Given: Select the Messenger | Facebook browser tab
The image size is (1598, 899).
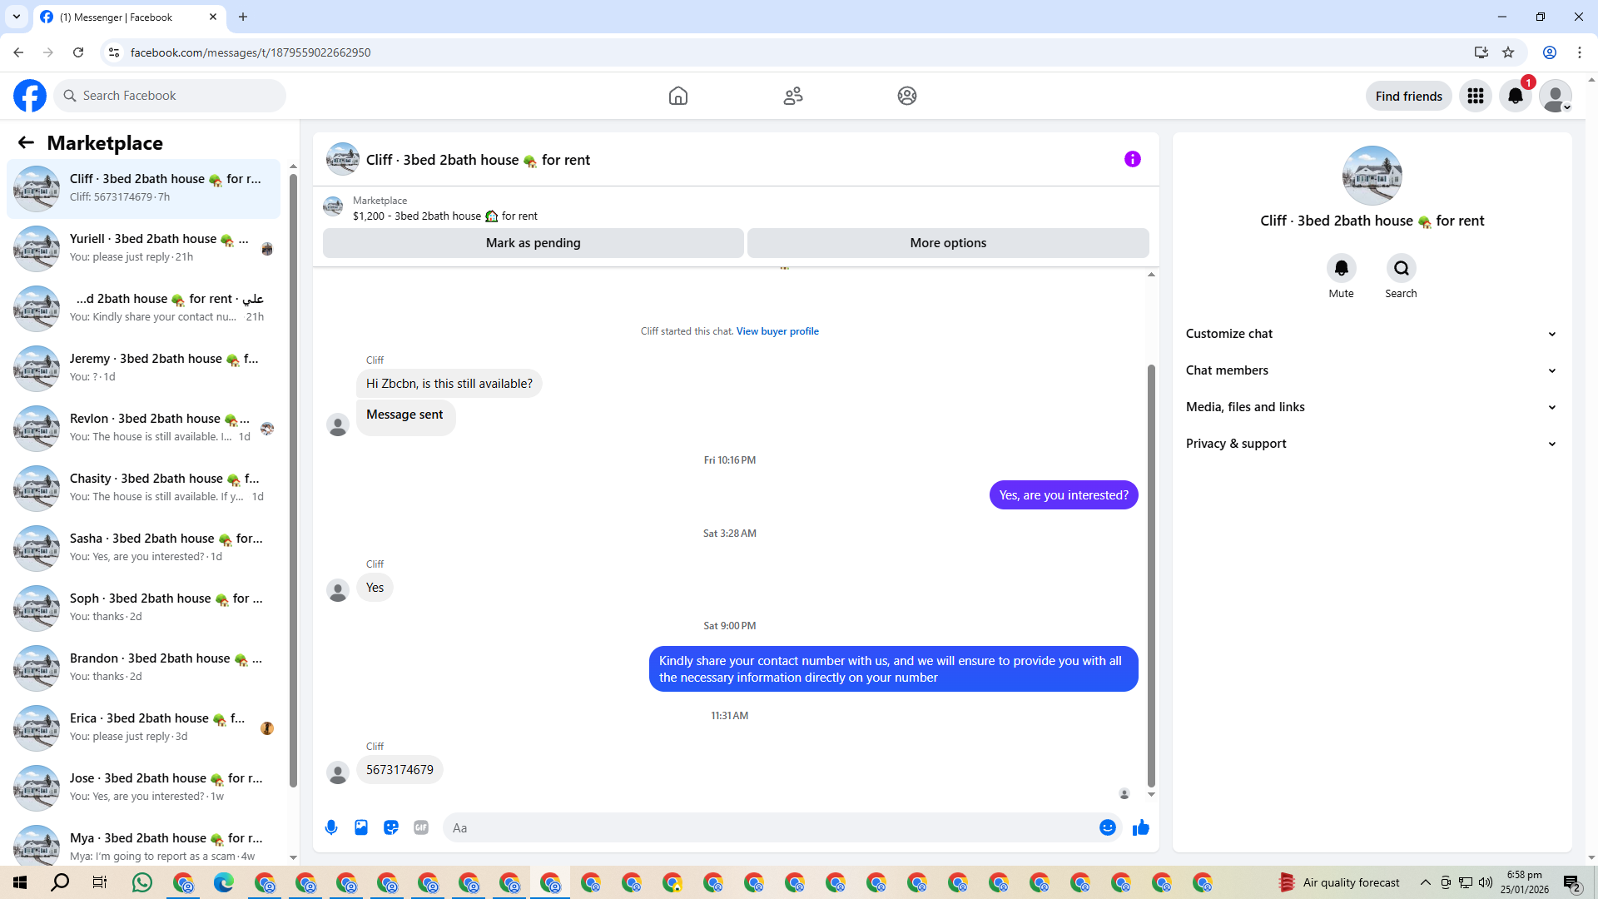Looking at the screenshot, I should (x=129, y=17).
